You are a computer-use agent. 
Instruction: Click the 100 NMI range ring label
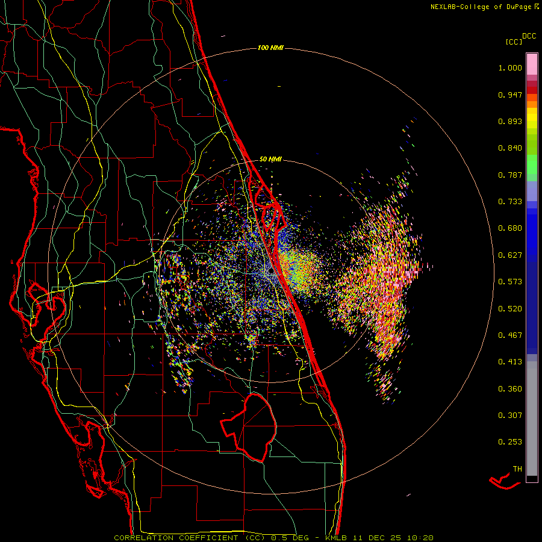pyautogui.click(x=270, y=48)
